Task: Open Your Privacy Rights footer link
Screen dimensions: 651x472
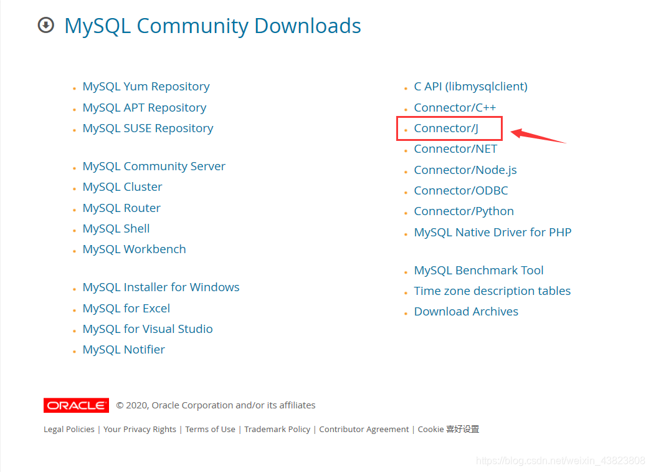Action: click(140, 429)
